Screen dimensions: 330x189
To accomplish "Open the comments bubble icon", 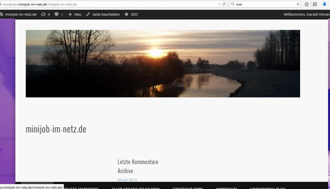I will tap(57, 14).
